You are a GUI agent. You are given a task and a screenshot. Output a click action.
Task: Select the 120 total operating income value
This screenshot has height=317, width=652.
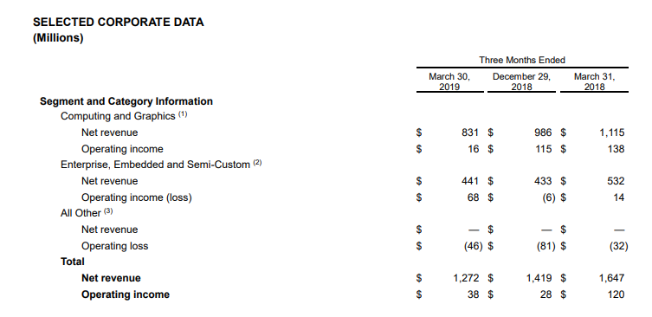[x=616, y=294]
